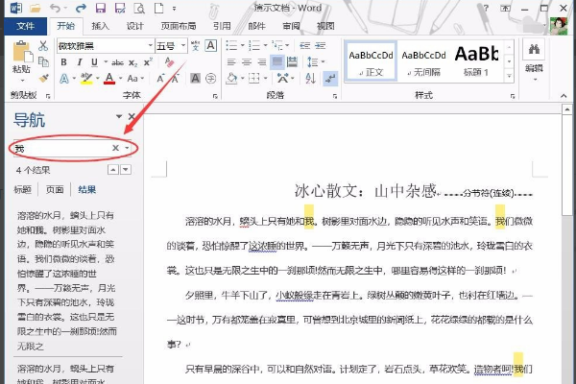Open the font size dropdown 五号
This screenshot has height=384, width=576.
coord(183,45)
